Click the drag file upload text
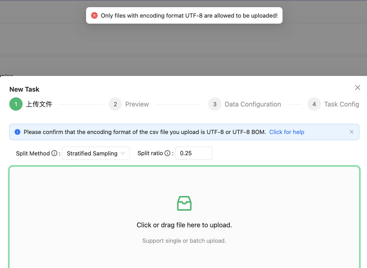Image resolution: width=367 pixels, height=268 pixels. click(x=184, y=225)
